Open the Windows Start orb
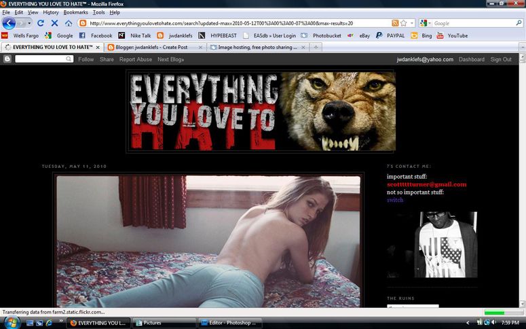This screenshot has height=329, width=526. (x=11, y=323)
